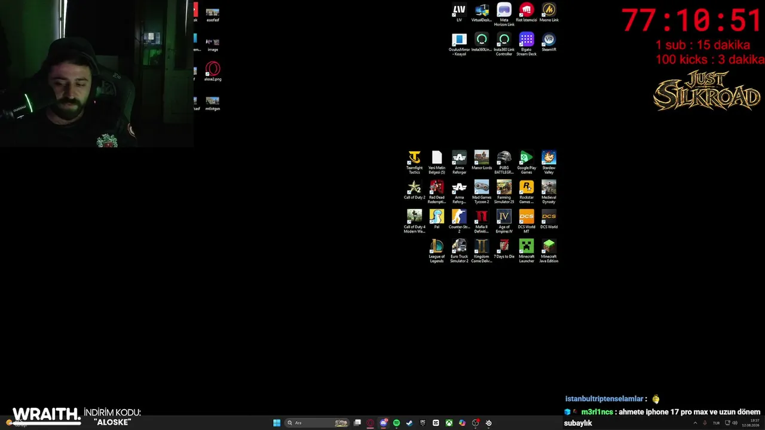Screen dimensions: 765x430
Task: Select the LIV desktop icon
Action: click(459, 13)
